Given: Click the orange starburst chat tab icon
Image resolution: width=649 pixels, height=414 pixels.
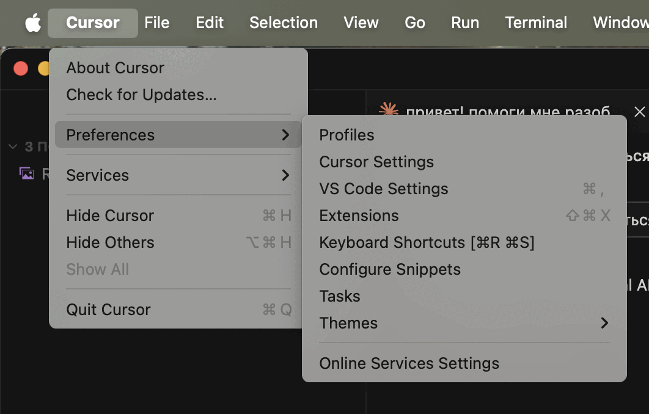Looking at the screenshot, I should [x=389, y=109].
